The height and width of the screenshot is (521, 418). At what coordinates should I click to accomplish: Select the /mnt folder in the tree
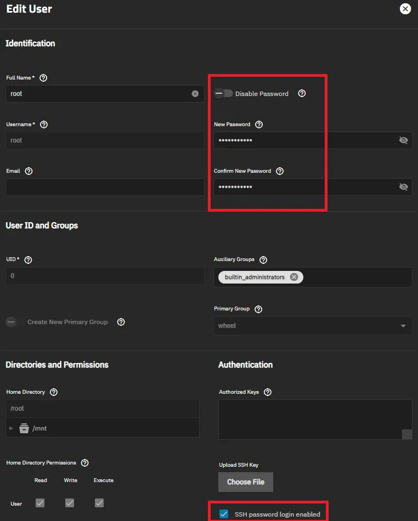point(39,428)
